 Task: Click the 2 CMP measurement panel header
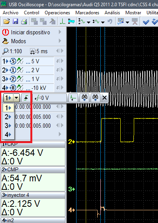[x=33, y=169]
